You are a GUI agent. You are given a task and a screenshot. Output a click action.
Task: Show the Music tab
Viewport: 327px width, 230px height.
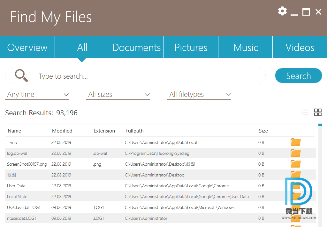tap(246, 47)
